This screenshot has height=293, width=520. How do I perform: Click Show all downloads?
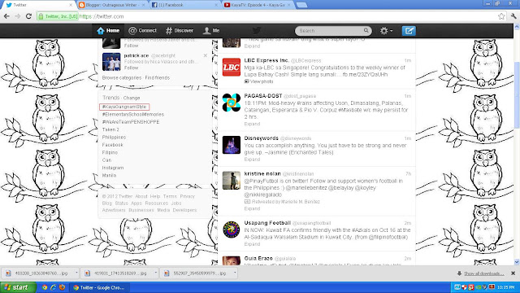point(484,273)
